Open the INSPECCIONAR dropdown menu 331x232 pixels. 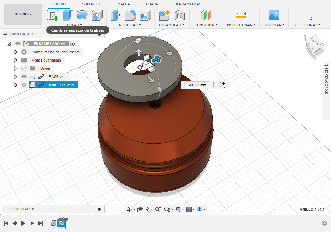click(241, 25)
